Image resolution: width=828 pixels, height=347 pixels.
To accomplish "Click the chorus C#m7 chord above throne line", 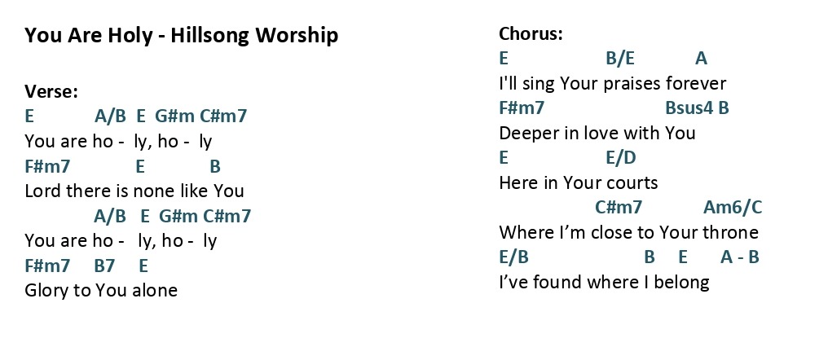I will (619, 207).
